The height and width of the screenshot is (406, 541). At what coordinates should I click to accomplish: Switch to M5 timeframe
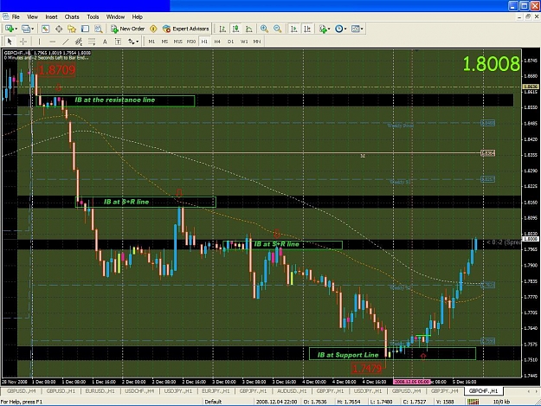[164, 42]
